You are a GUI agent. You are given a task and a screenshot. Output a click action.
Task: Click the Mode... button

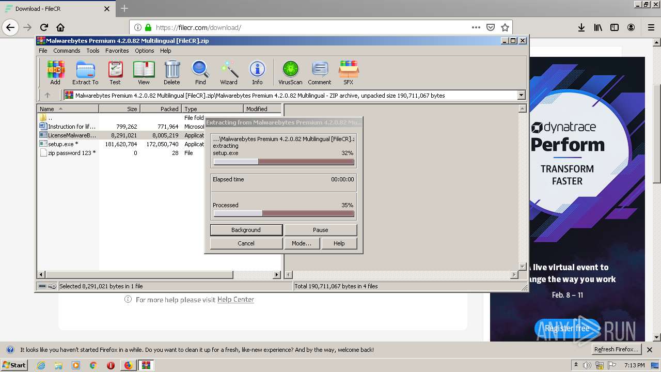(302, 243)
